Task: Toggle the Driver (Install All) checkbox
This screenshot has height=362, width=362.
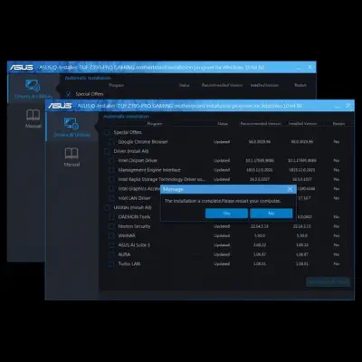Action: tap(107, 151)
